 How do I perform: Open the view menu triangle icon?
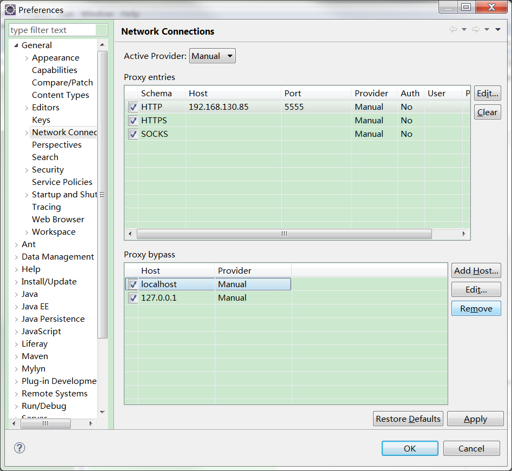click(498, 30)
